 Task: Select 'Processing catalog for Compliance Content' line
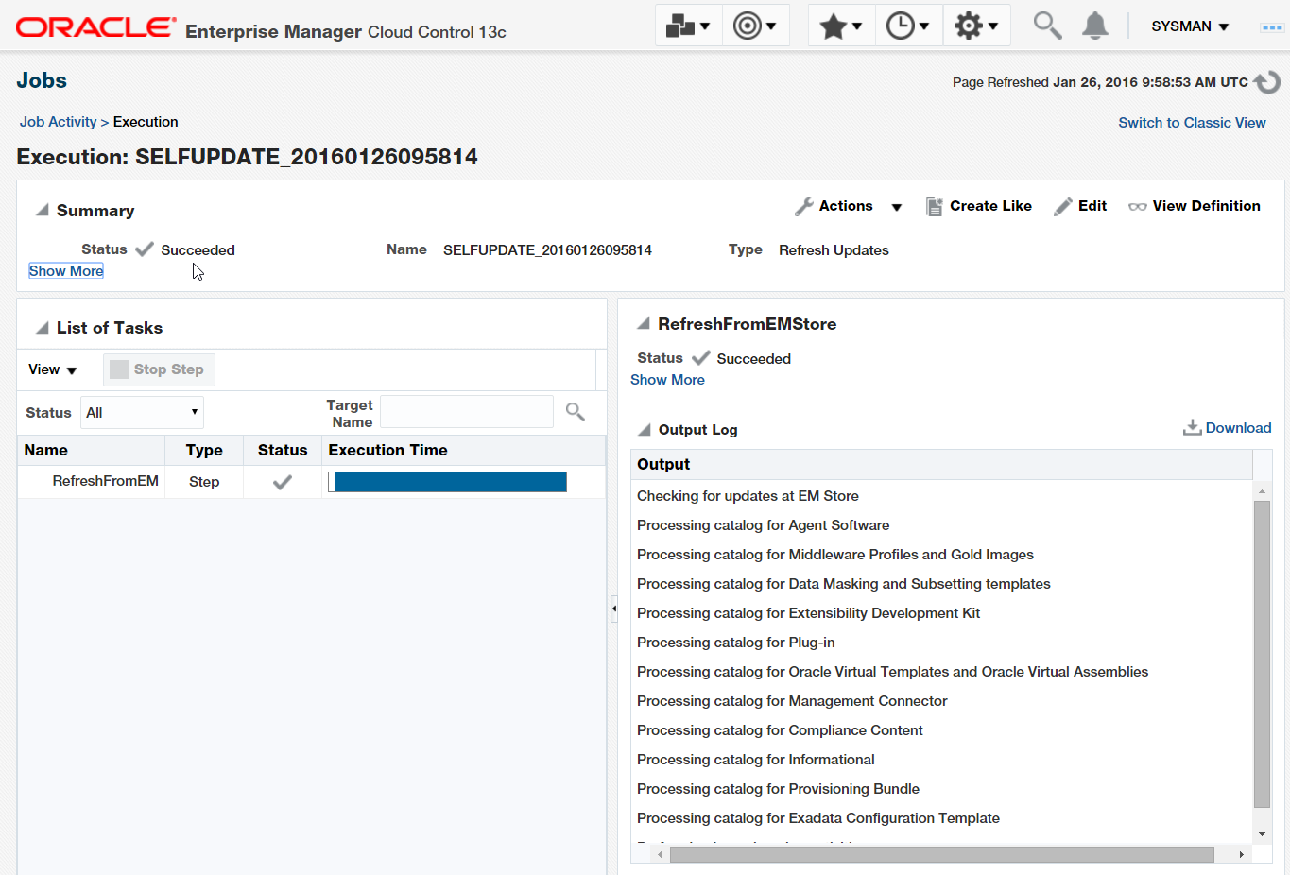click(x=780, y=730)
